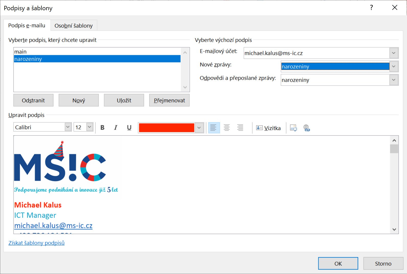Click the signature editor's scroll down arrow

(394, 230)
